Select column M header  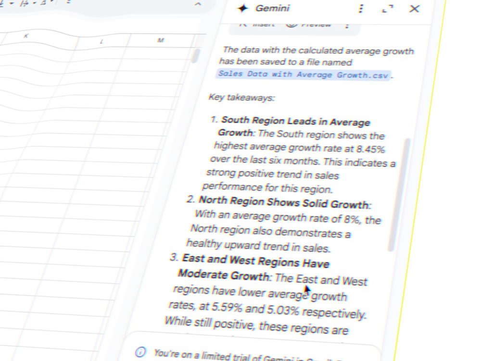click(x=161, y=40)
